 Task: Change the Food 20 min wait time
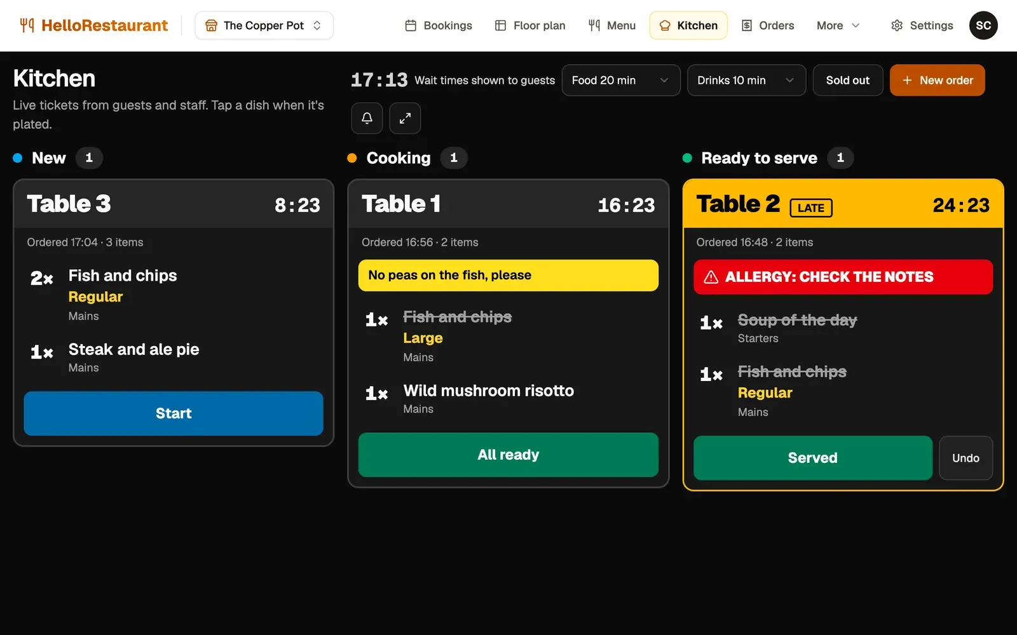point(621,81)
